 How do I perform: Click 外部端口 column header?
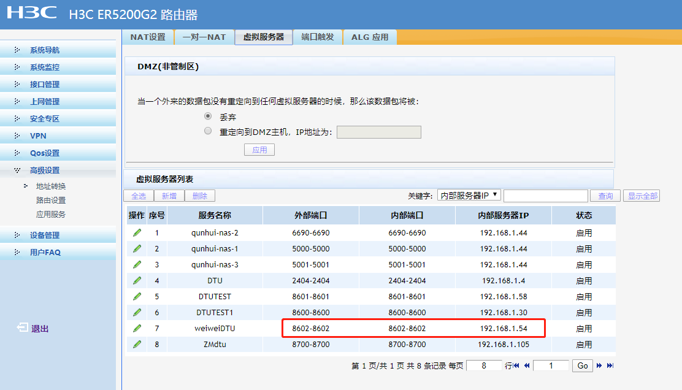click(x=311, y=215)
